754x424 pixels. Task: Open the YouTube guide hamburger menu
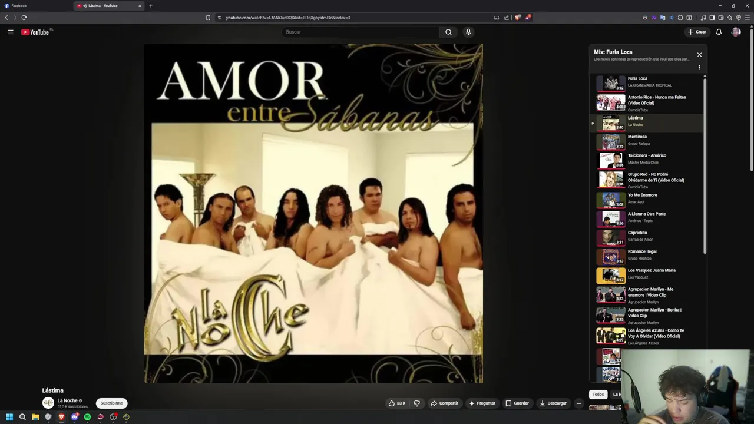click(10, 32)
